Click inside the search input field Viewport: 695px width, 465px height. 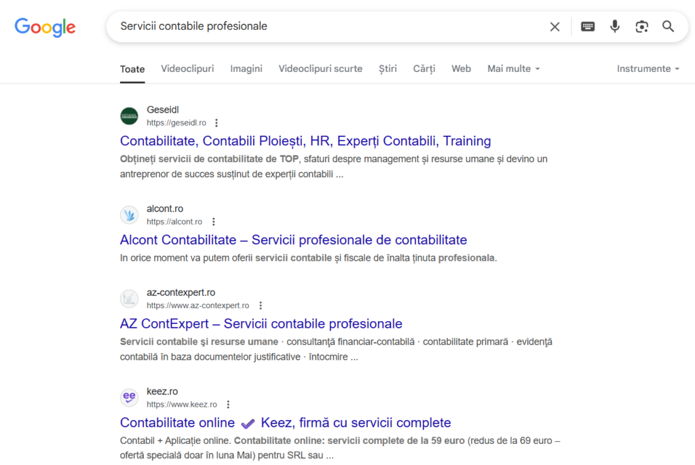pos(305,26)
